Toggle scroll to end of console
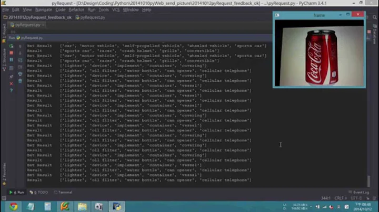Screen dimensions: 379x212 (20, 67)
